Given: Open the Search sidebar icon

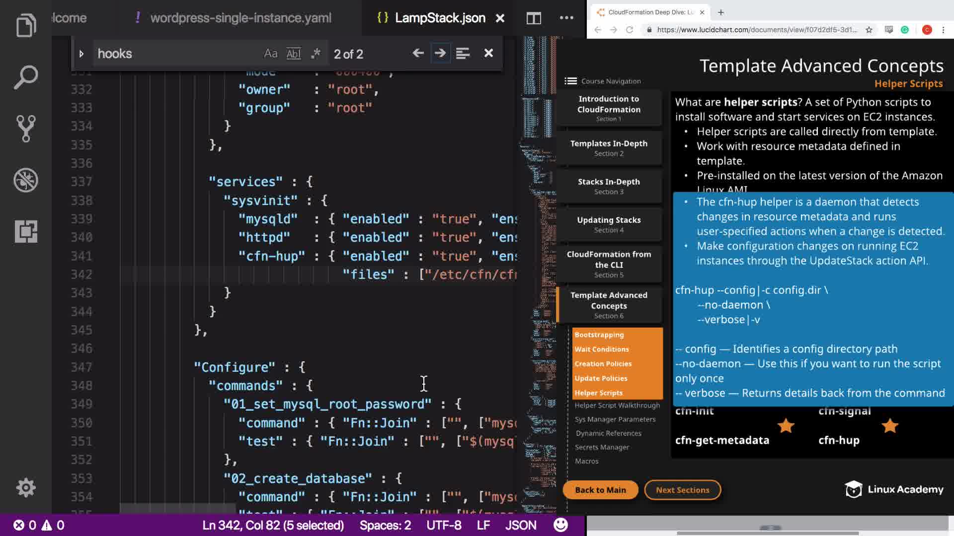Looking at the screenshot, I should (x=26, y=77).
